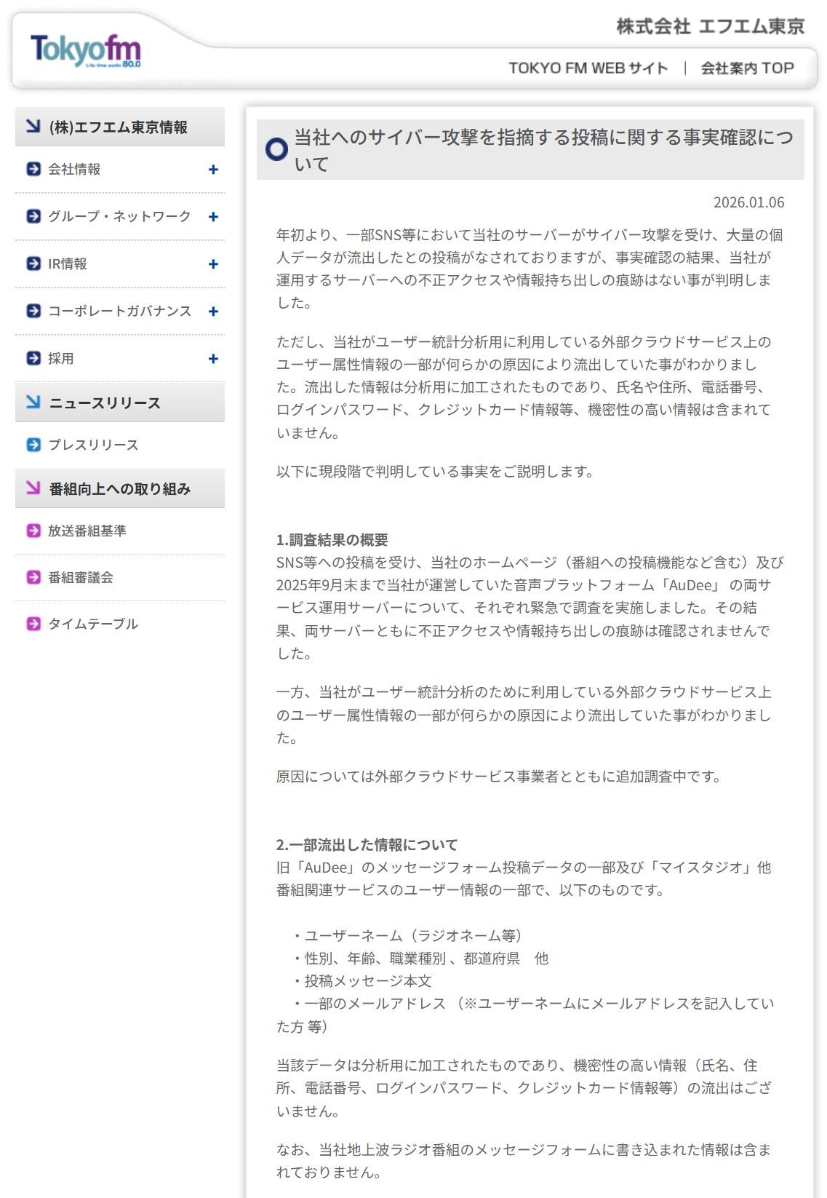The height and width of the screenshot is (1198, 827).
Task: Expand グループ・ネットワーク submenu plus sign
Action: [213, 217]
